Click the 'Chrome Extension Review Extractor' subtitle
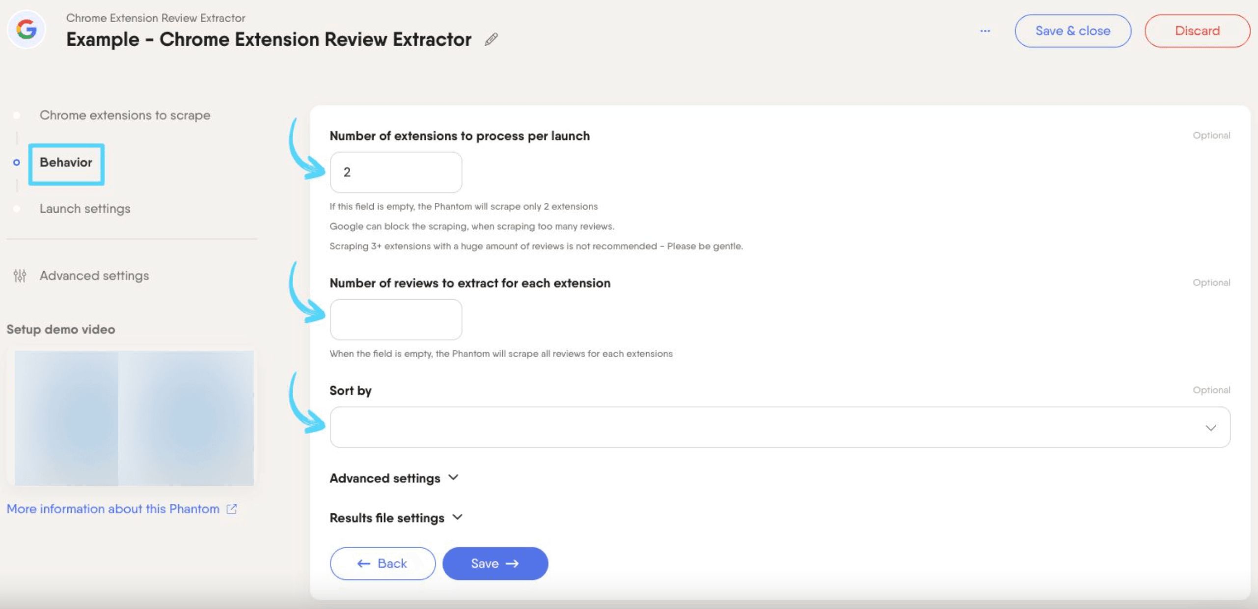This screenshot has height=609, width=1258. (x=156, y=18)
